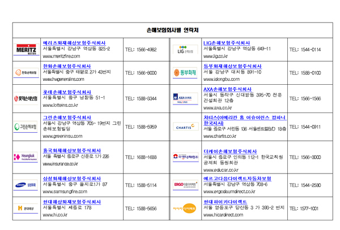Select the www.greeninsu.com text

click(62, 136)
